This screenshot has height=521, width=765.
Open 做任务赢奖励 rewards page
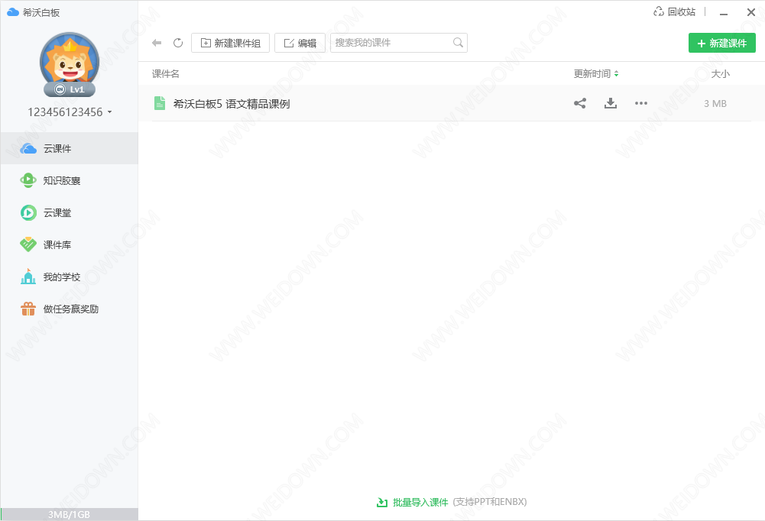(x=69, y=309)
